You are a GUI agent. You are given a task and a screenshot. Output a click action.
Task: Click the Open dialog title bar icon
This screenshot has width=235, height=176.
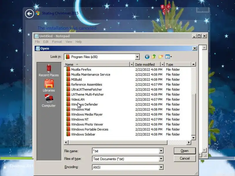38,48
